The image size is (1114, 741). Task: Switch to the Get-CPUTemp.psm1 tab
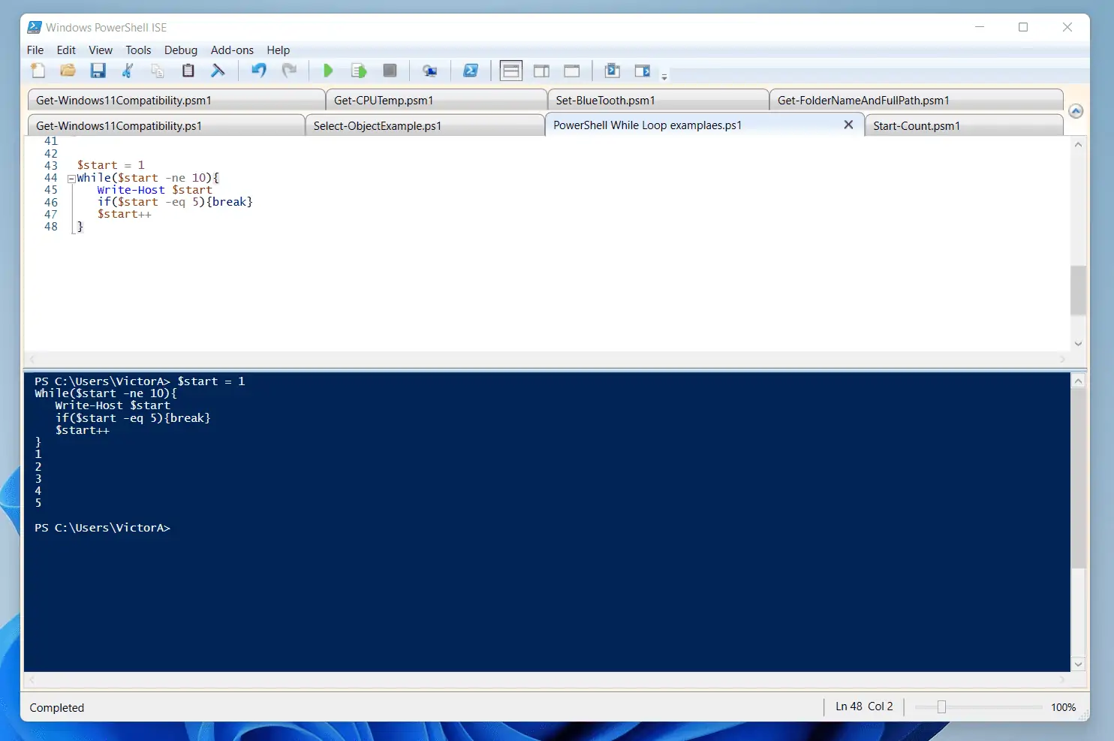[x=384, y=101]
